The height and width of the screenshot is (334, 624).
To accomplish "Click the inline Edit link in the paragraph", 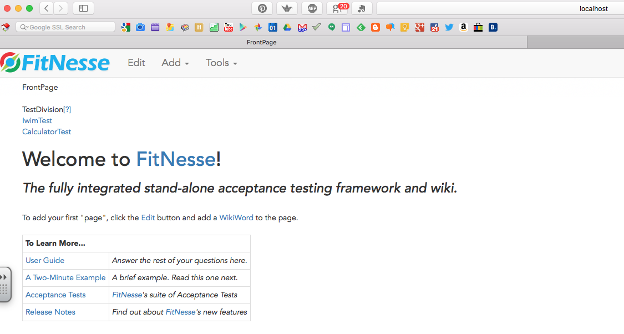I will pos(148,217).
